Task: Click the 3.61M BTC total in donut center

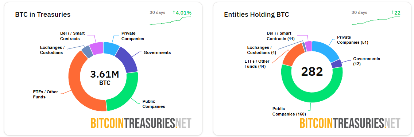Action: tap(105, 77)
